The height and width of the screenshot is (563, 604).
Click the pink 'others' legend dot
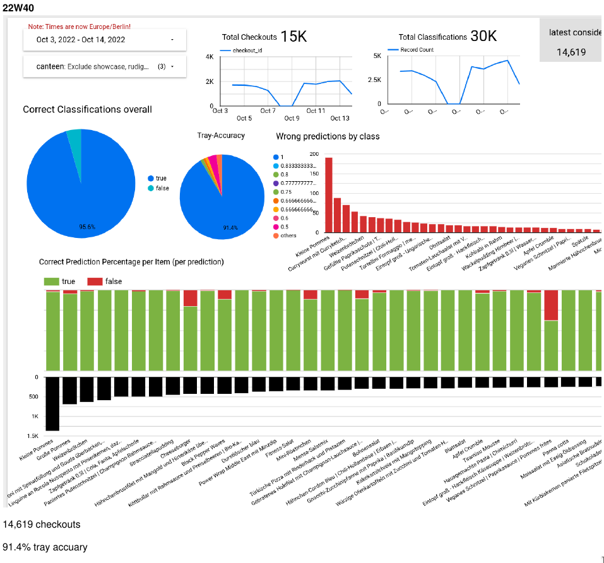point(275,235)
